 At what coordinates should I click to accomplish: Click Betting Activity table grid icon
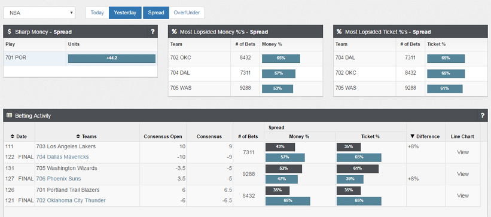[9, 115]
